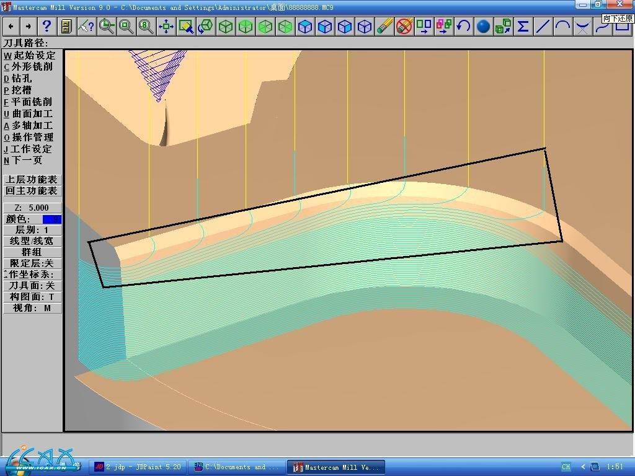The image size is (635, 476).
Task: Switch to 2.jdp - JDPaint 5.20 taskbar window
Action: [x=138, y=467]
